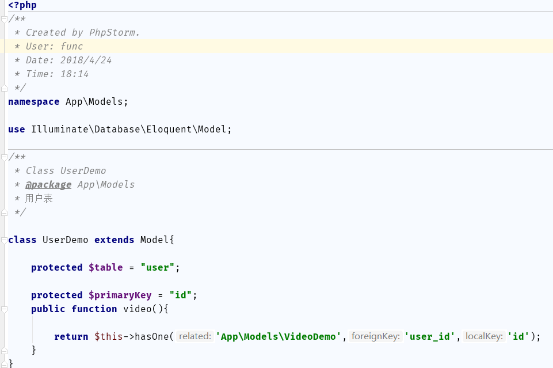The image size is (553, 368).
Task: Click the return keyword
Action: pyautogui.click(x=71, y=336)
